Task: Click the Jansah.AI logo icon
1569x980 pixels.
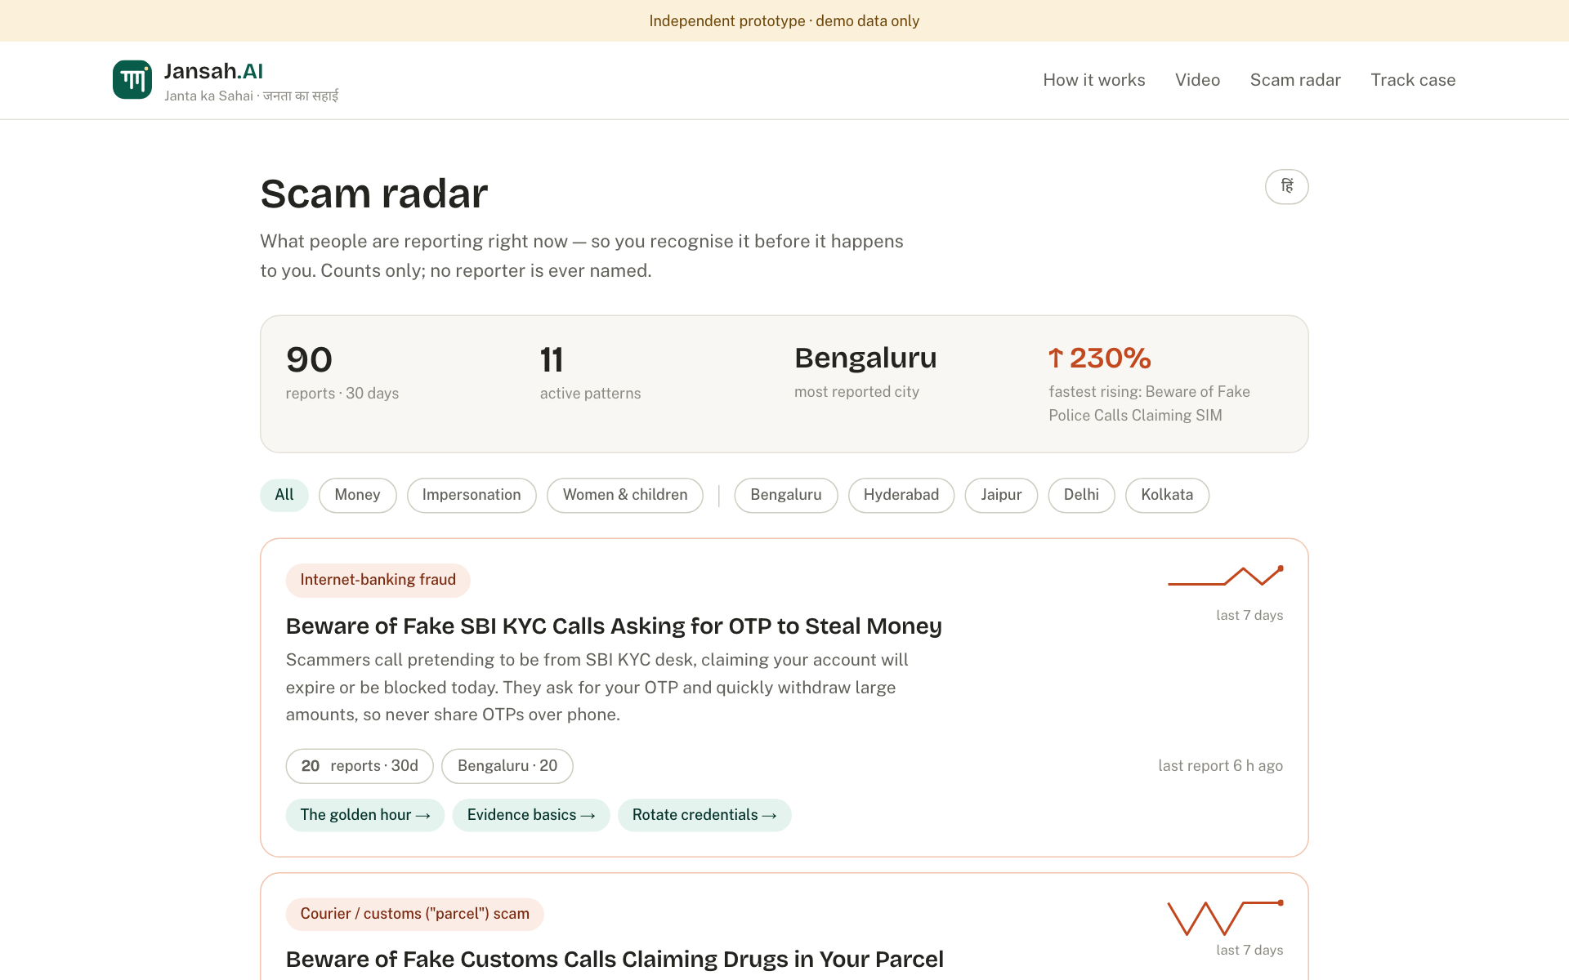Action: coord(132,80)
